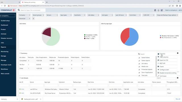Open the browser side panel icon
Viewport: 182px width, 102px height.
177,6
